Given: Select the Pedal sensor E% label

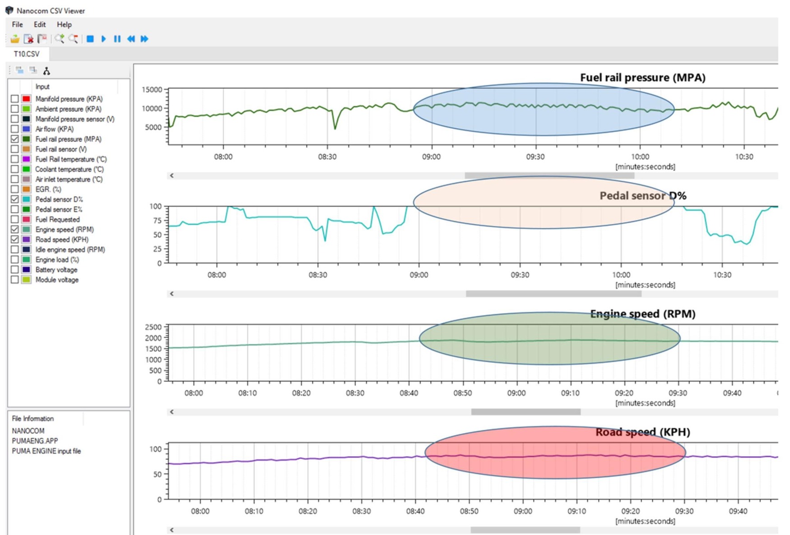Looking at the screenshot, I should (59, 209).
